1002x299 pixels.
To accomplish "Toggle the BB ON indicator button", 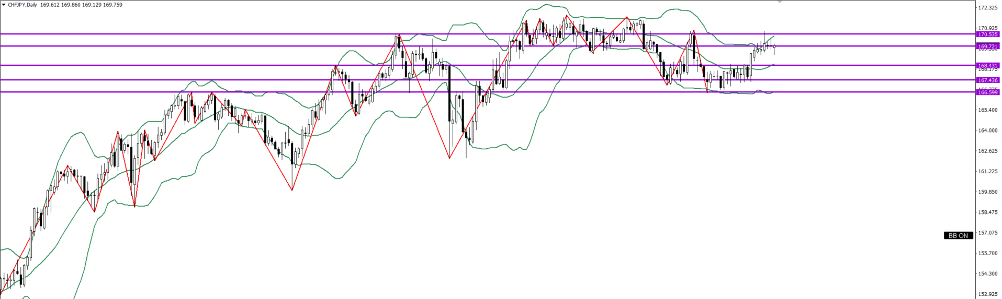I will coord(958,235).
